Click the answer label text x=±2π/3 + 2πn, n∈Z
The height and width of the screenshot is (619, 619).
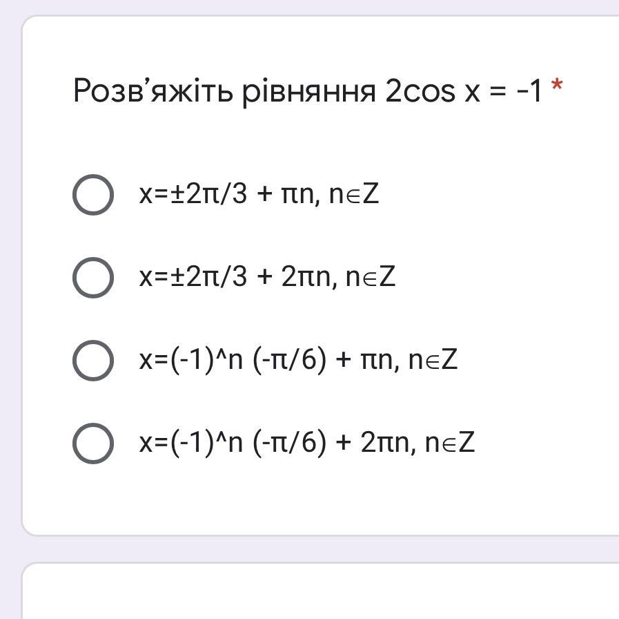point(267,278)
